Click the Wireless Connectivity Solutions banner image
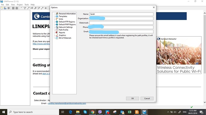This screenshot has height=115, width=206. coord(179,55)
